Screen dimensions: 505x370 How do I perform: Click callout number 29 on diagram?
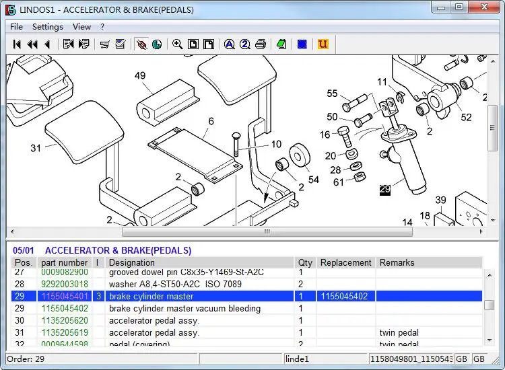click(x=384, y=190)
